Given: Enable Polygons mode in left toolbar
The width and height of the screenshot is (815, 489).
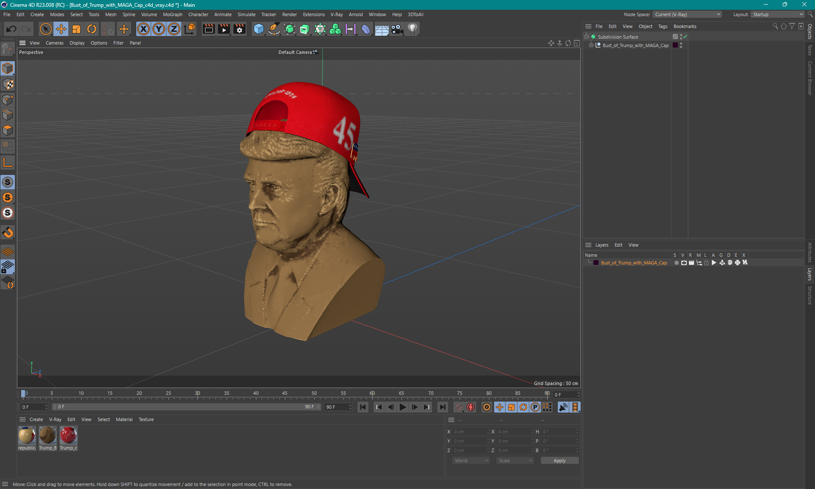Looking at the screenshot, I should pos(8,130).
